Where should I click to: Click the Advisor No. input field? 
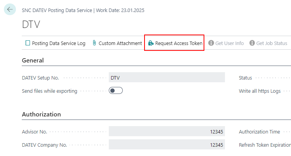point(167,132)
